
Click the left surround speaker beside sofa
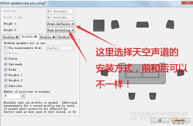click(x=104, y=73)
